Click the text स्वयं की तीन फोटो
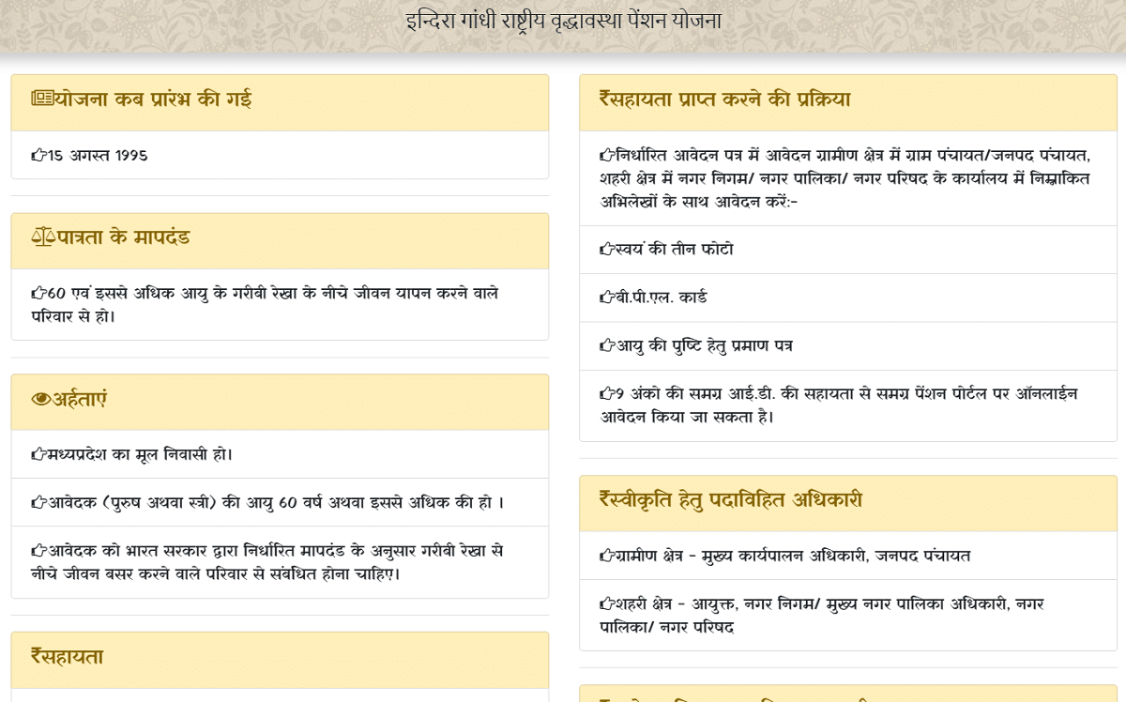 (675, 251)
